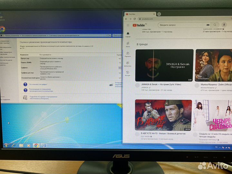
Task: Open 'Подробнее об оценках' online link
Action: click(x=43, y=98)
